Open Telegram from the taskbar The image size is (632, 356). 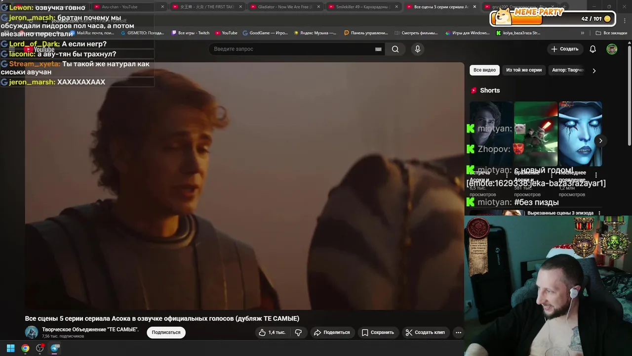[x=55, y=348]
